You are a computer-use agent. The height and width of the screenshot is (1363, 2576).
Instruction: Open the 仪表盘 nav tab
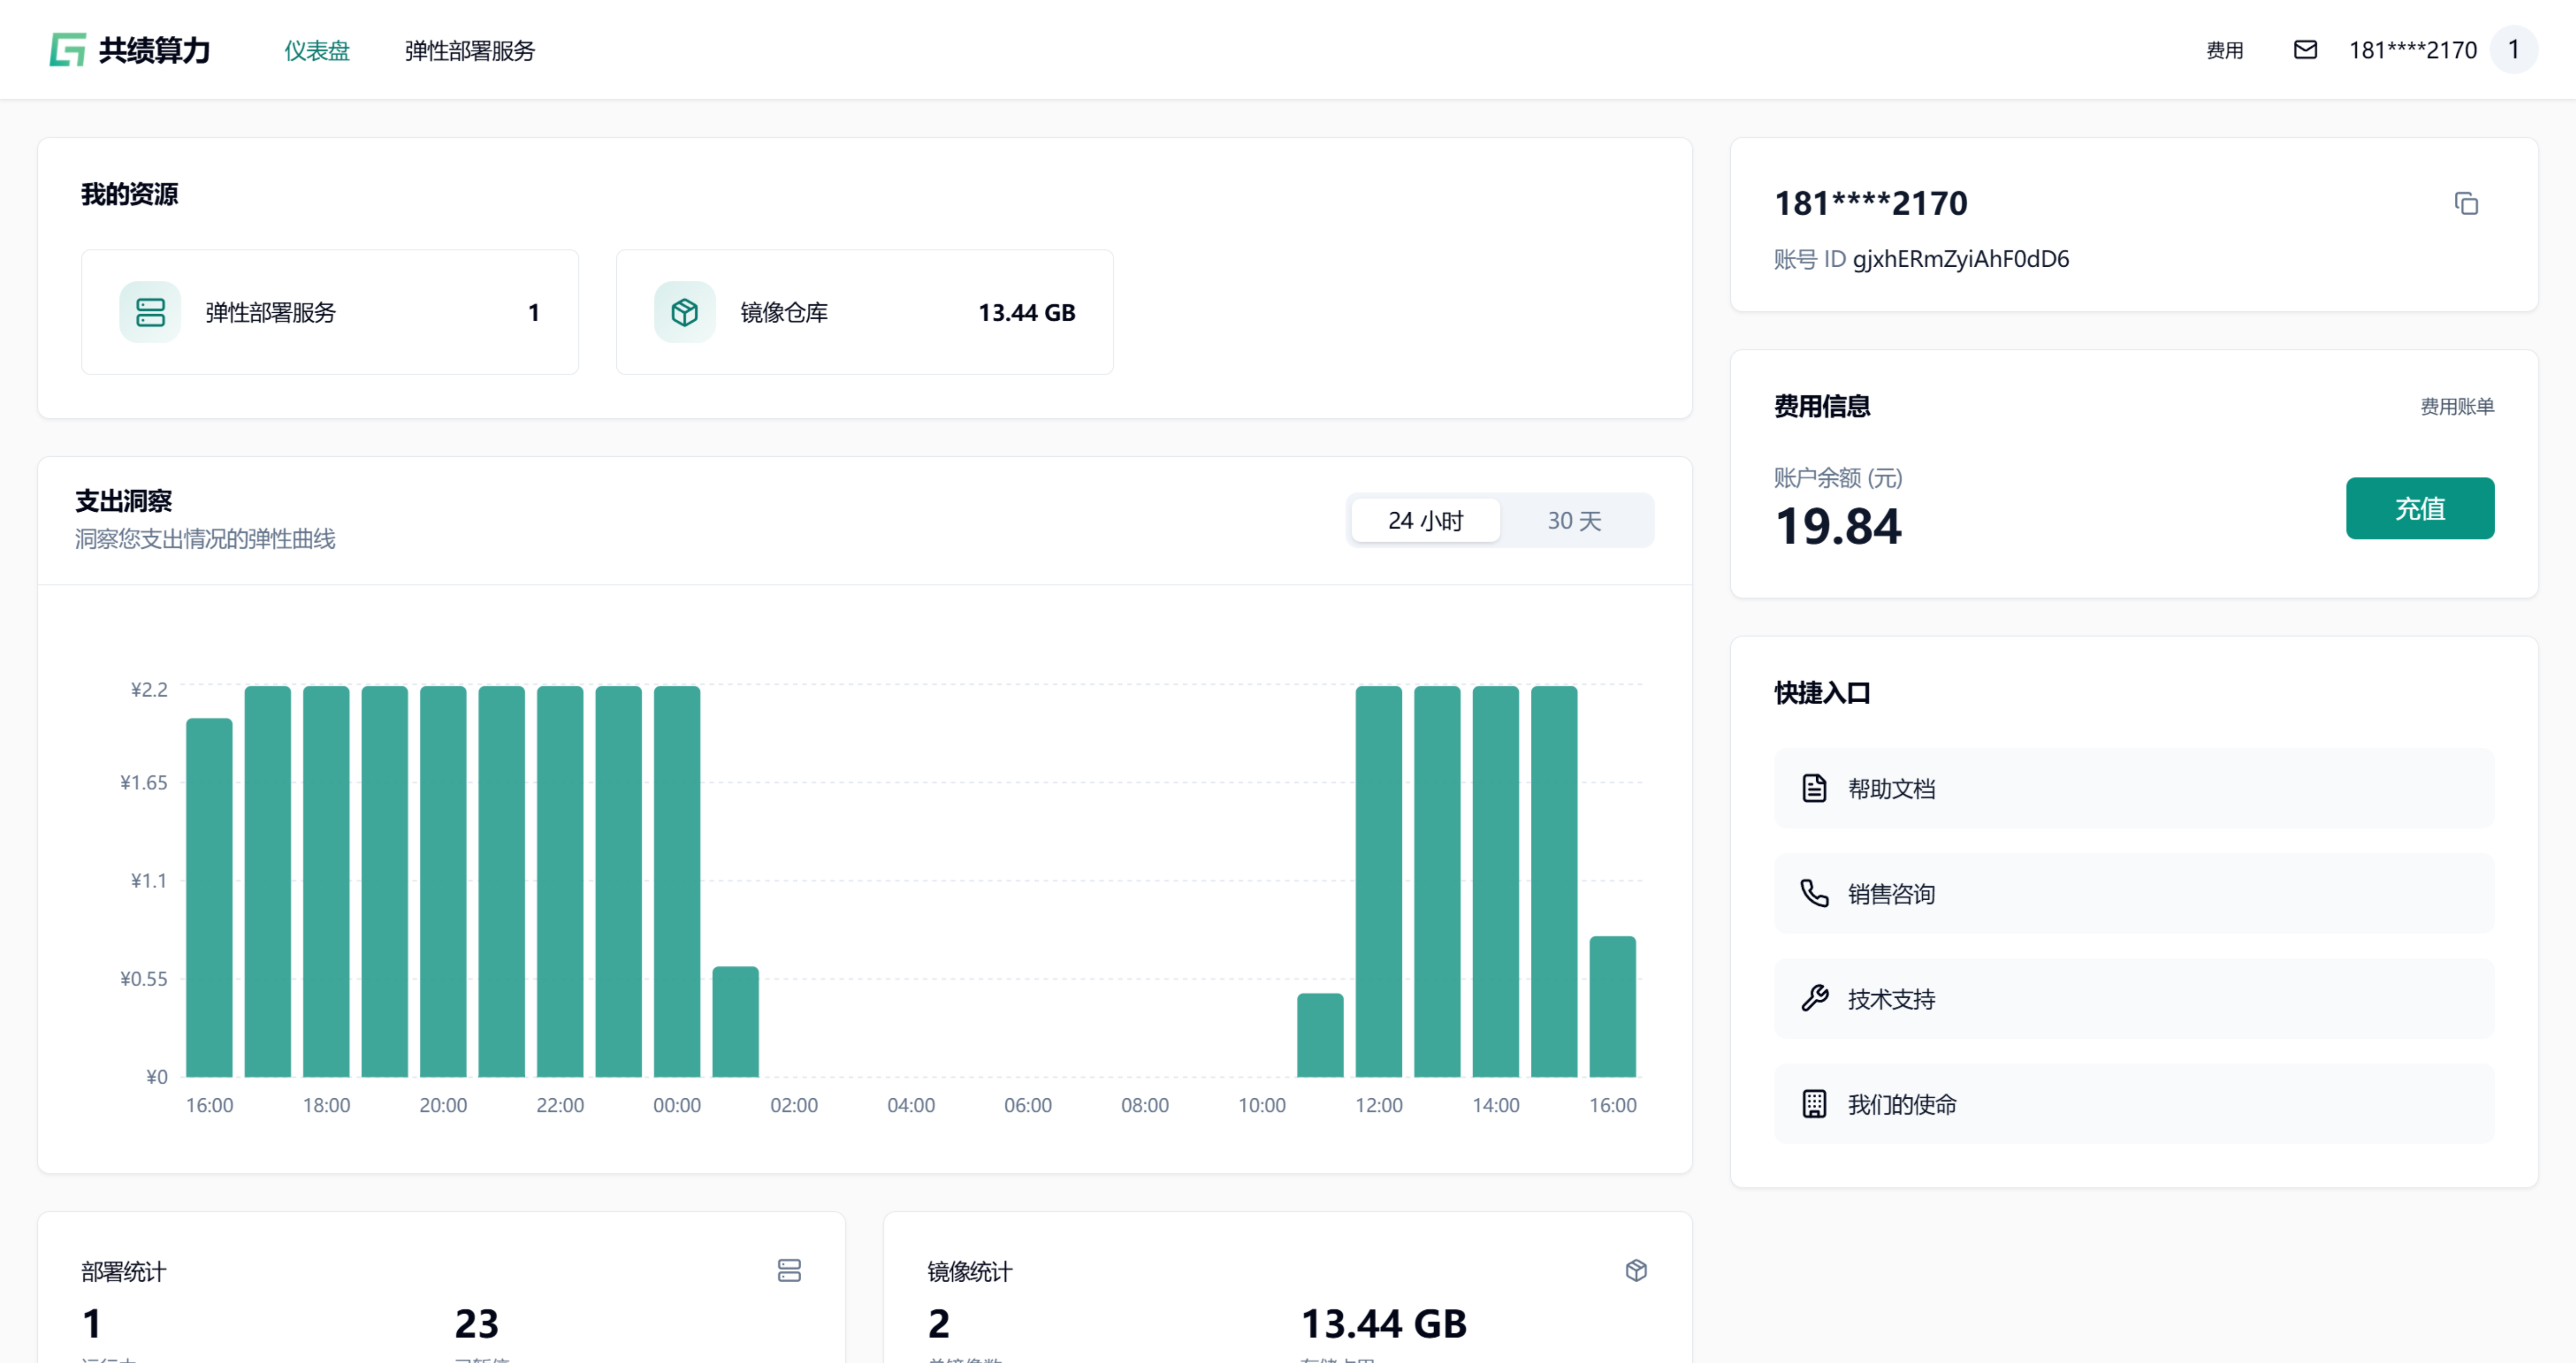pyautogui.click(x=316, y=50)
